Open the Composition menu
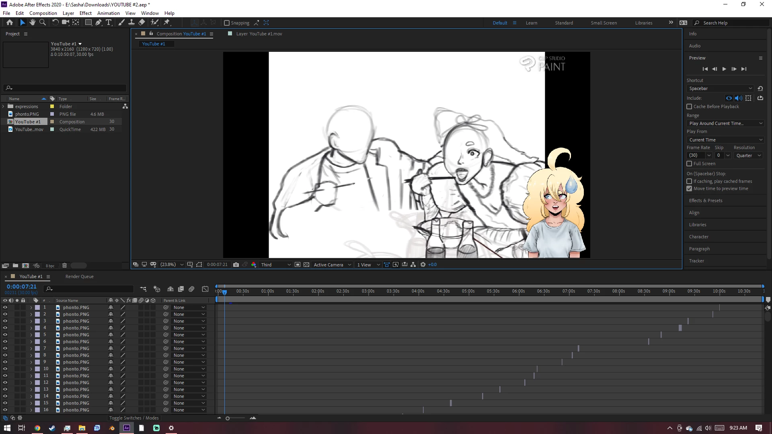This screenshot has width=772, height=434. [x=43, y=13]
